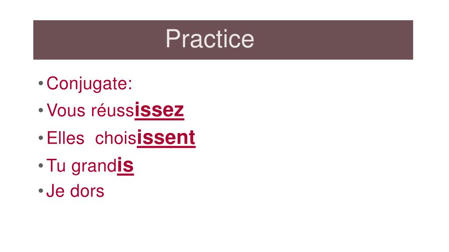Click the réuss verb stem
449x252 pixels.
113,110
